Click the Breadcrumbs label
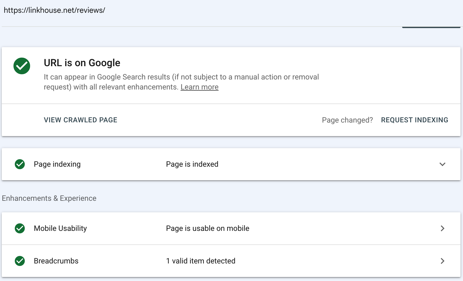Viewport: 463px width, 281px height. (x=56, y=261)
